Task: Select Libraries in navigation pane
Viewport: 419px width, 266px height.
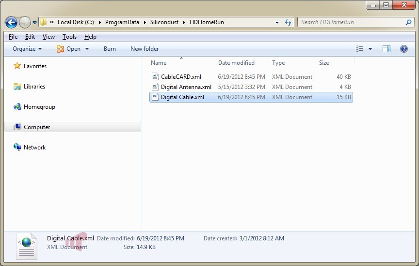Action: (x=34, y=87)
